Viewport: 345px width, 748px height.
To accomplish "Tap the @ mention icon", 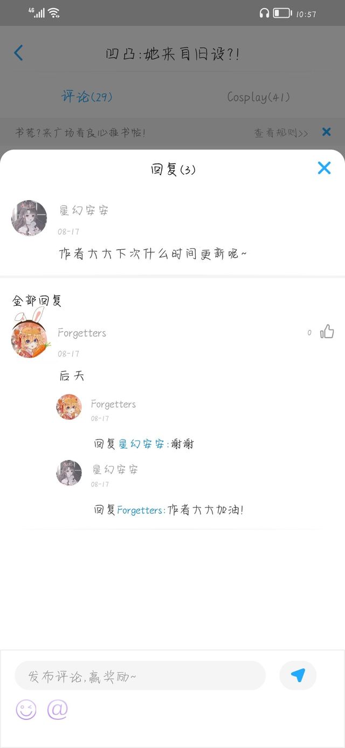I will click(57, 710).
